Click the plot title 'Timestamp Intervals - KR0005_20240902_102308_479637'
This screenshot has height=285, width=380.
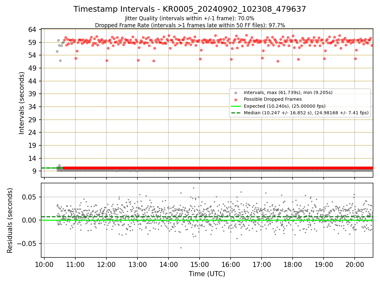[190, 9]
